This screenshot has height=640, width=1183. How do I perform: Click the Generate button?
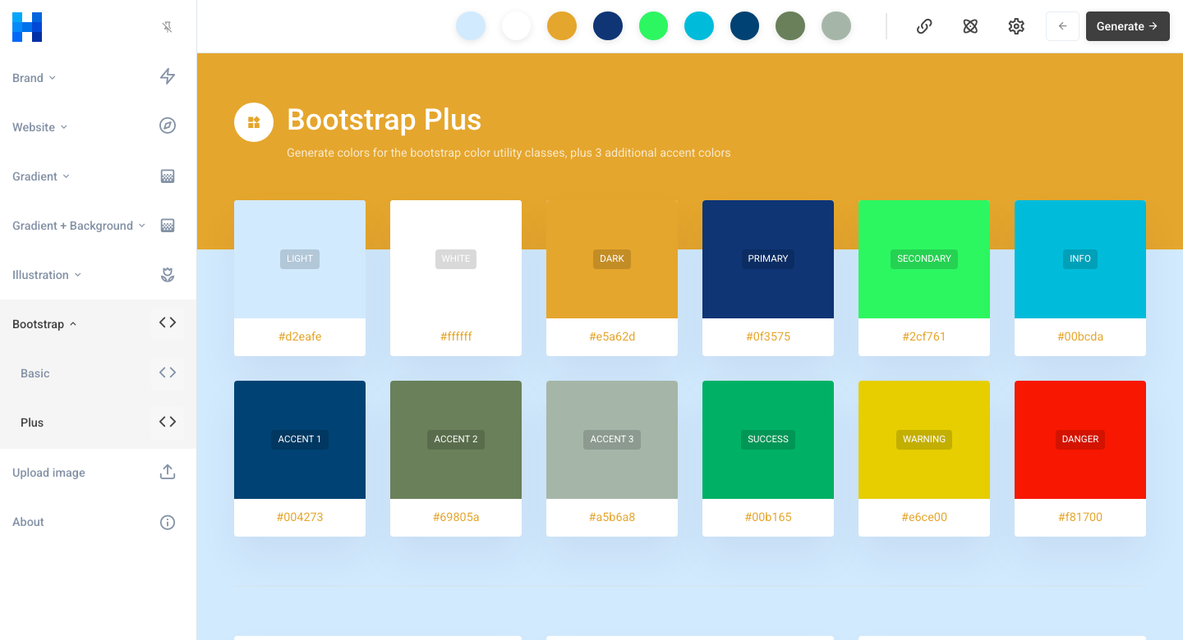[x=1127, y=26]
